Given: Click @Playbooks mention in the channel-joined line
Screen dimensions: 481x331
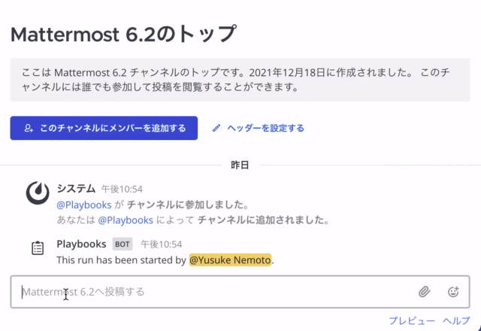Looking at the screenshot, I should [84, 205].
